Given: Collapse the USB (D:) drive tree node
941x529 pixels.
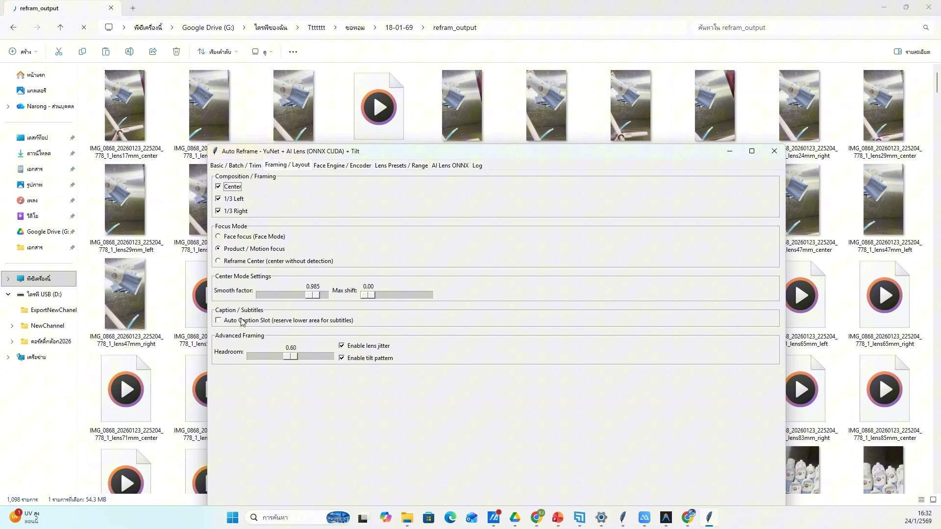Looking at the screenshot, I should click(x=8, y=294).
